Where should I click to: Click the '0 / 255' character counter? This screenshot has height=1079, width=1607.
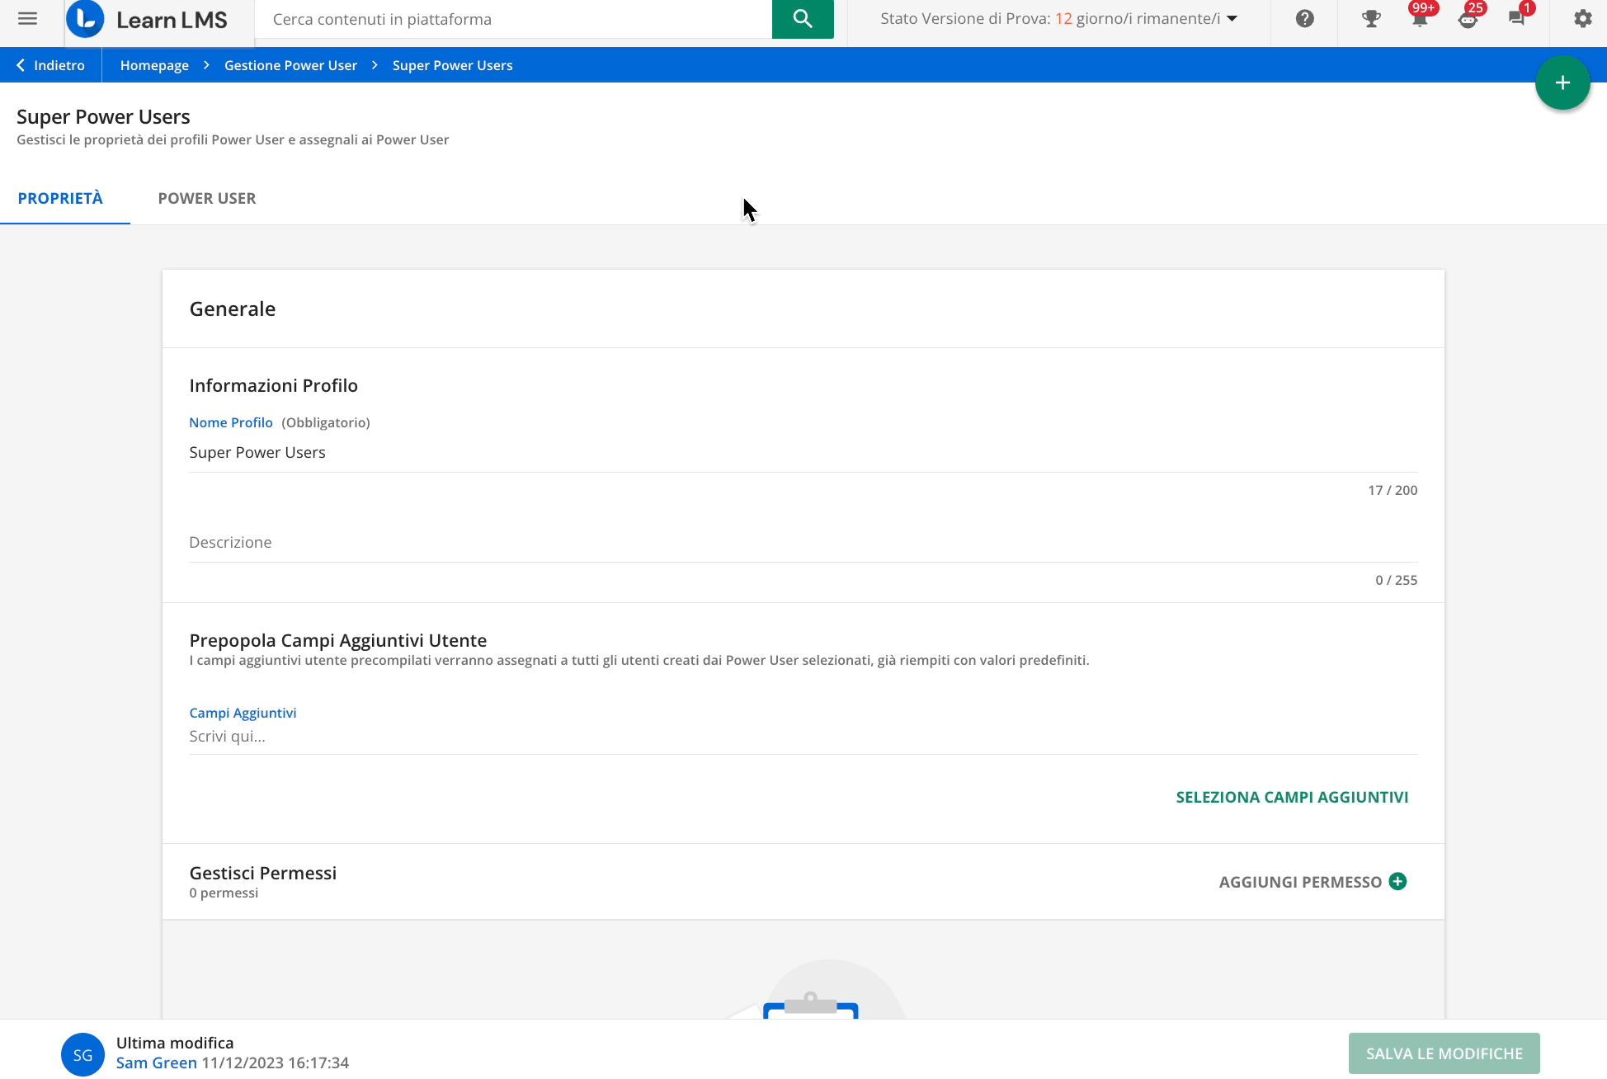[1396, 580]
